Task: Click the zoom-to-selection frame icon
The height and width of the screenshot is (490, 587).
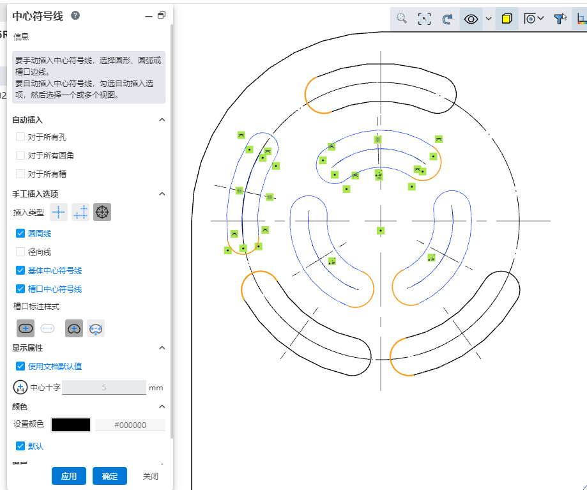Action: [424, 19]
